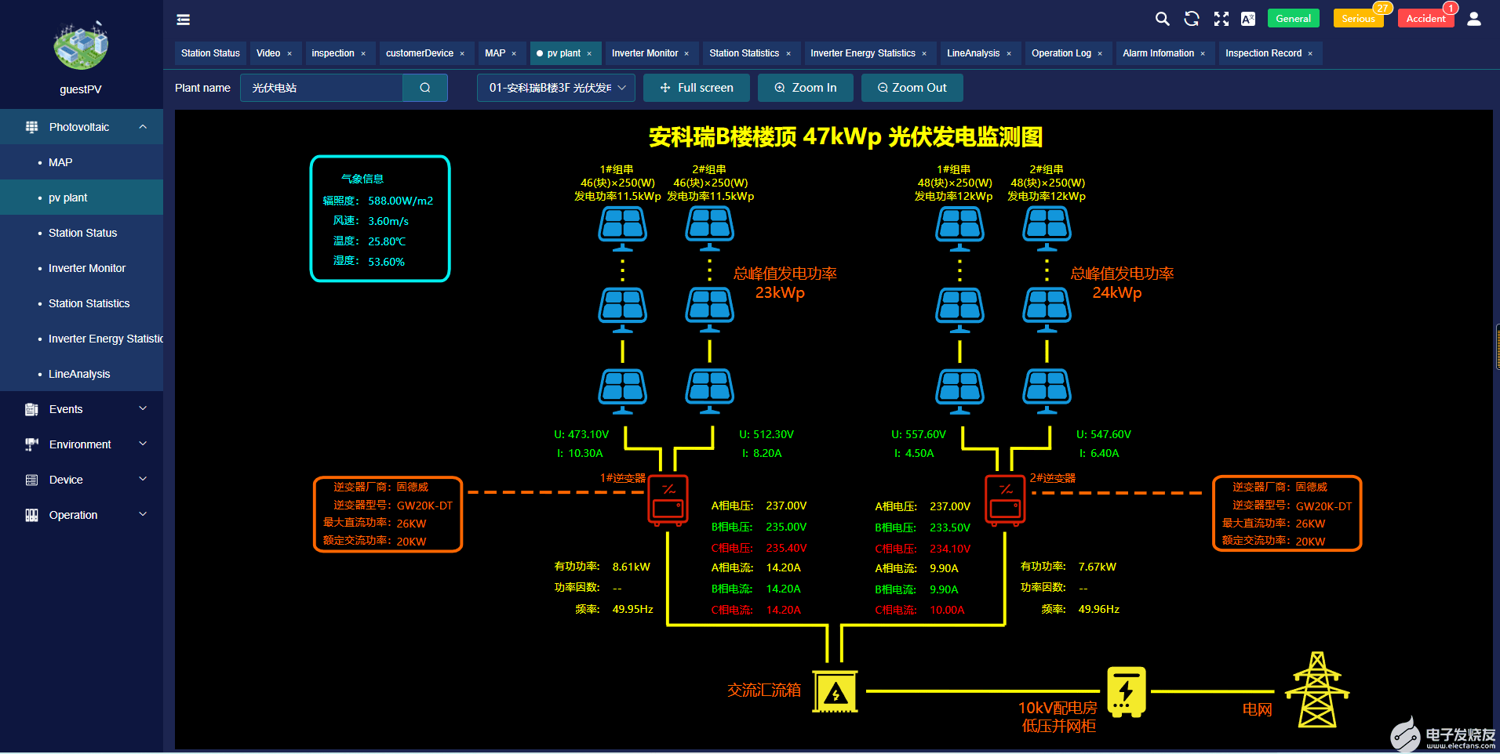Screen dimensions: 1500x754
Task: Collapse the Photovoltaic menu section
Action: 143,127
